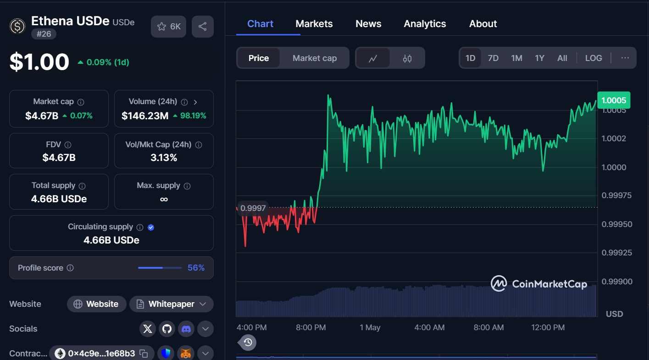Click the verified badge beside Circulating supply
649x360 pixels.
tap(151, 227)
